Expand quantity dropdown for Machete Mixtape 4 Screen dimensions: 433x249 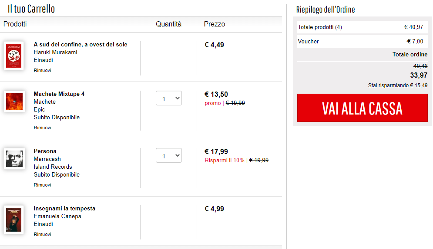[x=169, y=98]
